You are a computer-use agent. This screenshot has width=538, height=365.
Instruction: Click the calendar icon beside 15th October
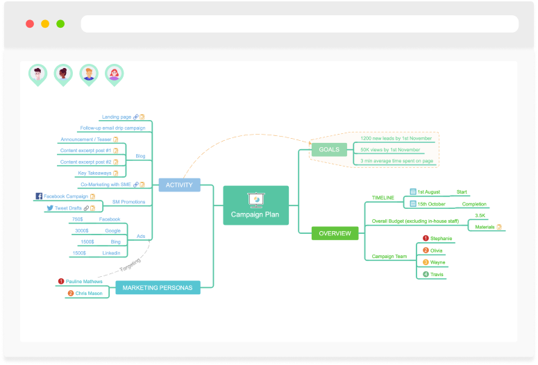click(x=413, y=204)
